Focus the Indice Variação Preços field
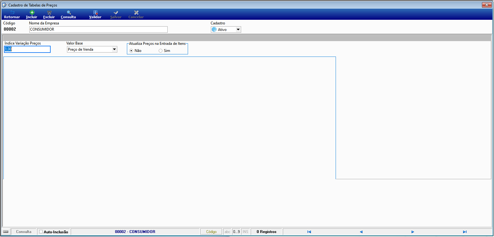 point(27,49)
